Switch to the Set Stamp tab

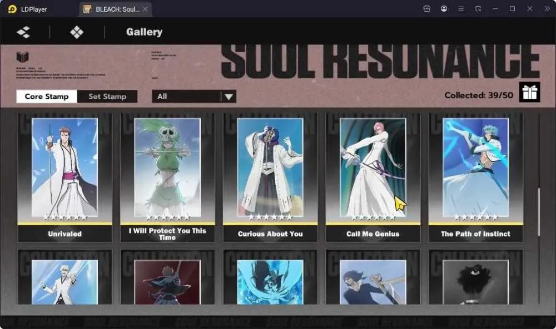click(x=107, y=96)
